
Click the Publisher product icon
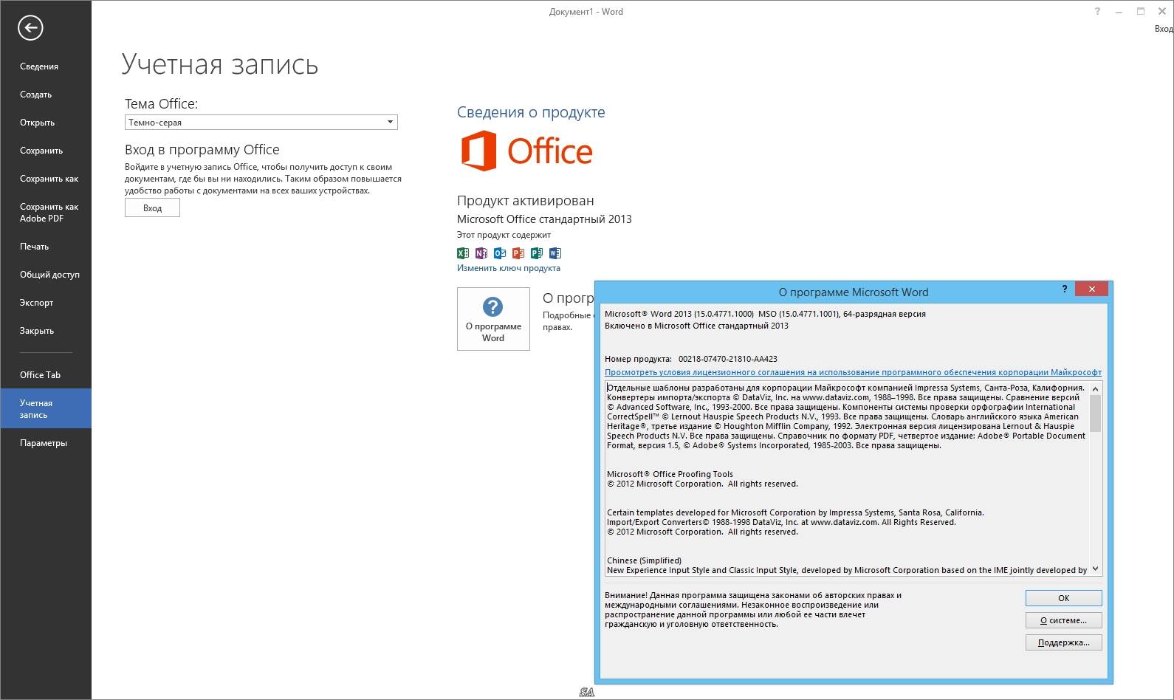(x=537, y=253)
